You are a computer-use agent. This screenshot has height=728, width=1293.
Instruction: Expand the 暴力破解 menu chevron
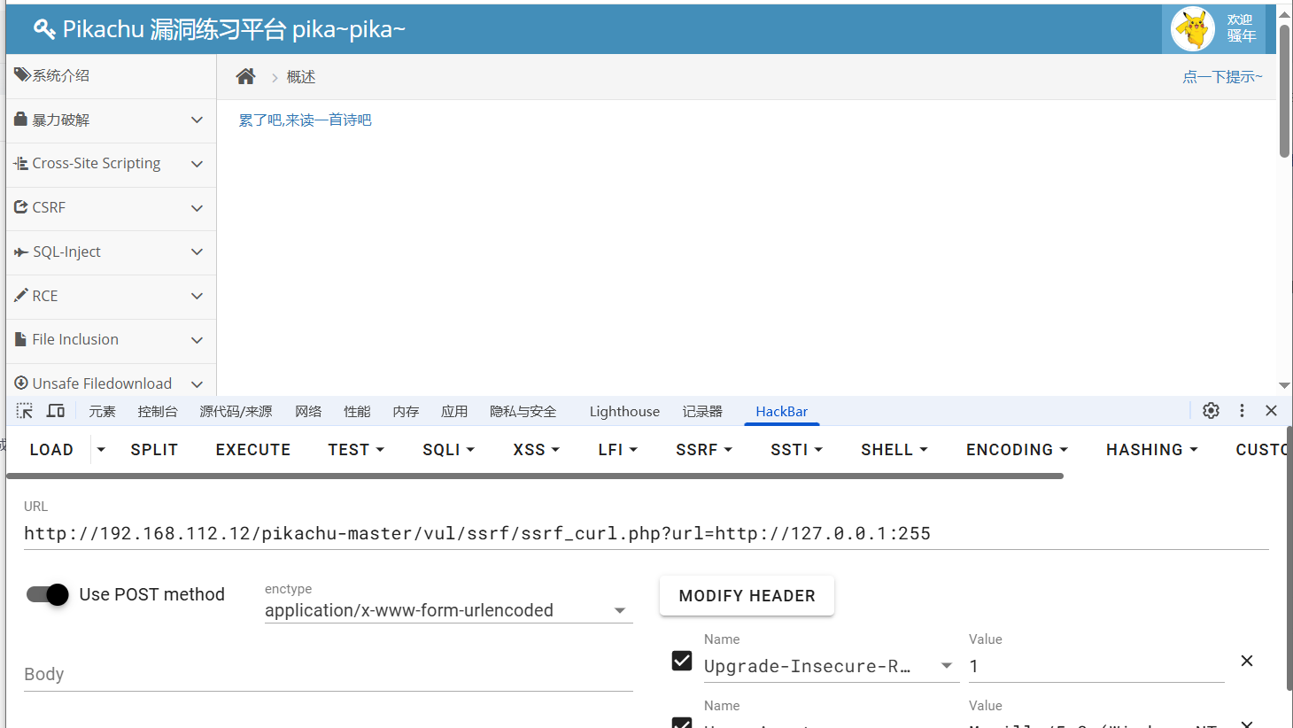coord(197,120)
